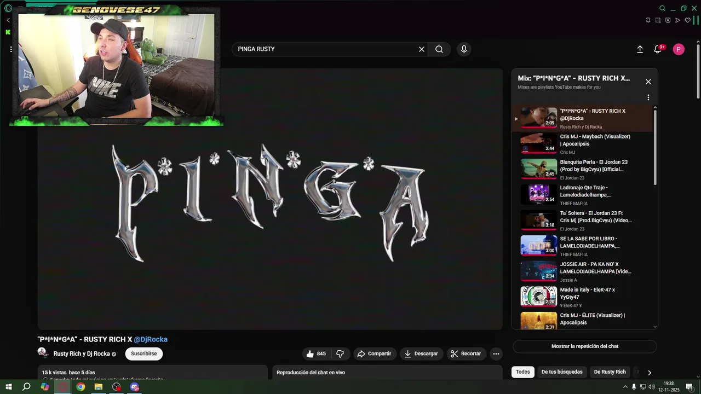Click the Compartir share button
Screen dimensions: 701x394
tap(374, 354)
